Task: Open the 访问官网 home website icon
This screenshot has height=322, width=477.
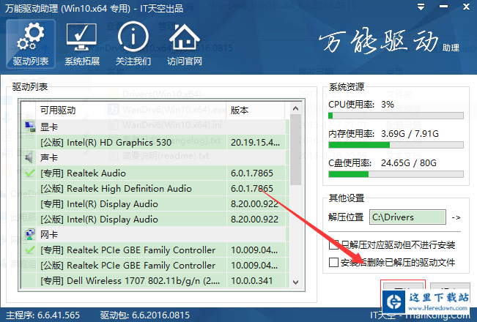Action: 185,45
